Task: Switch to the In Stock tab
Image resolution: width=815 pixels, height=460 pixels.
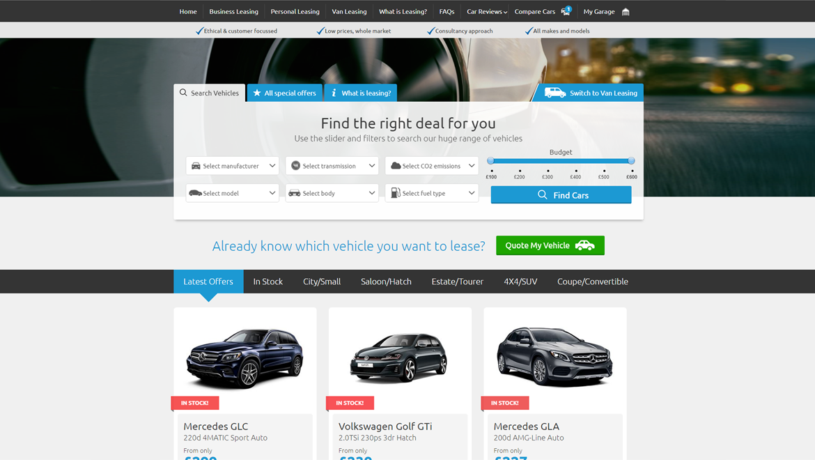Action: pos(267,281)
